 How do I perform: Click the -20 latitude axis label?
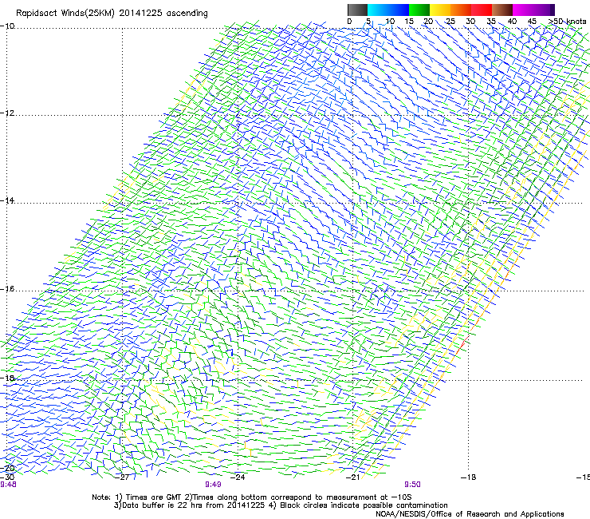click(7, 468)
